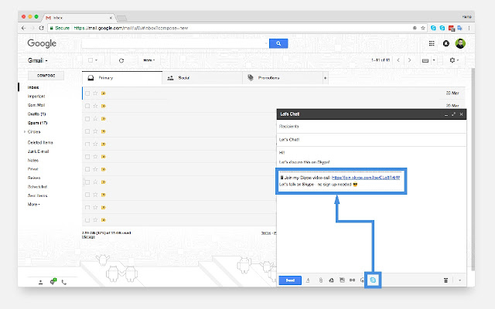This screenshot has height=309, width=495.
Task: Switch to the Social tab
Action: click(x=203, y=78)
